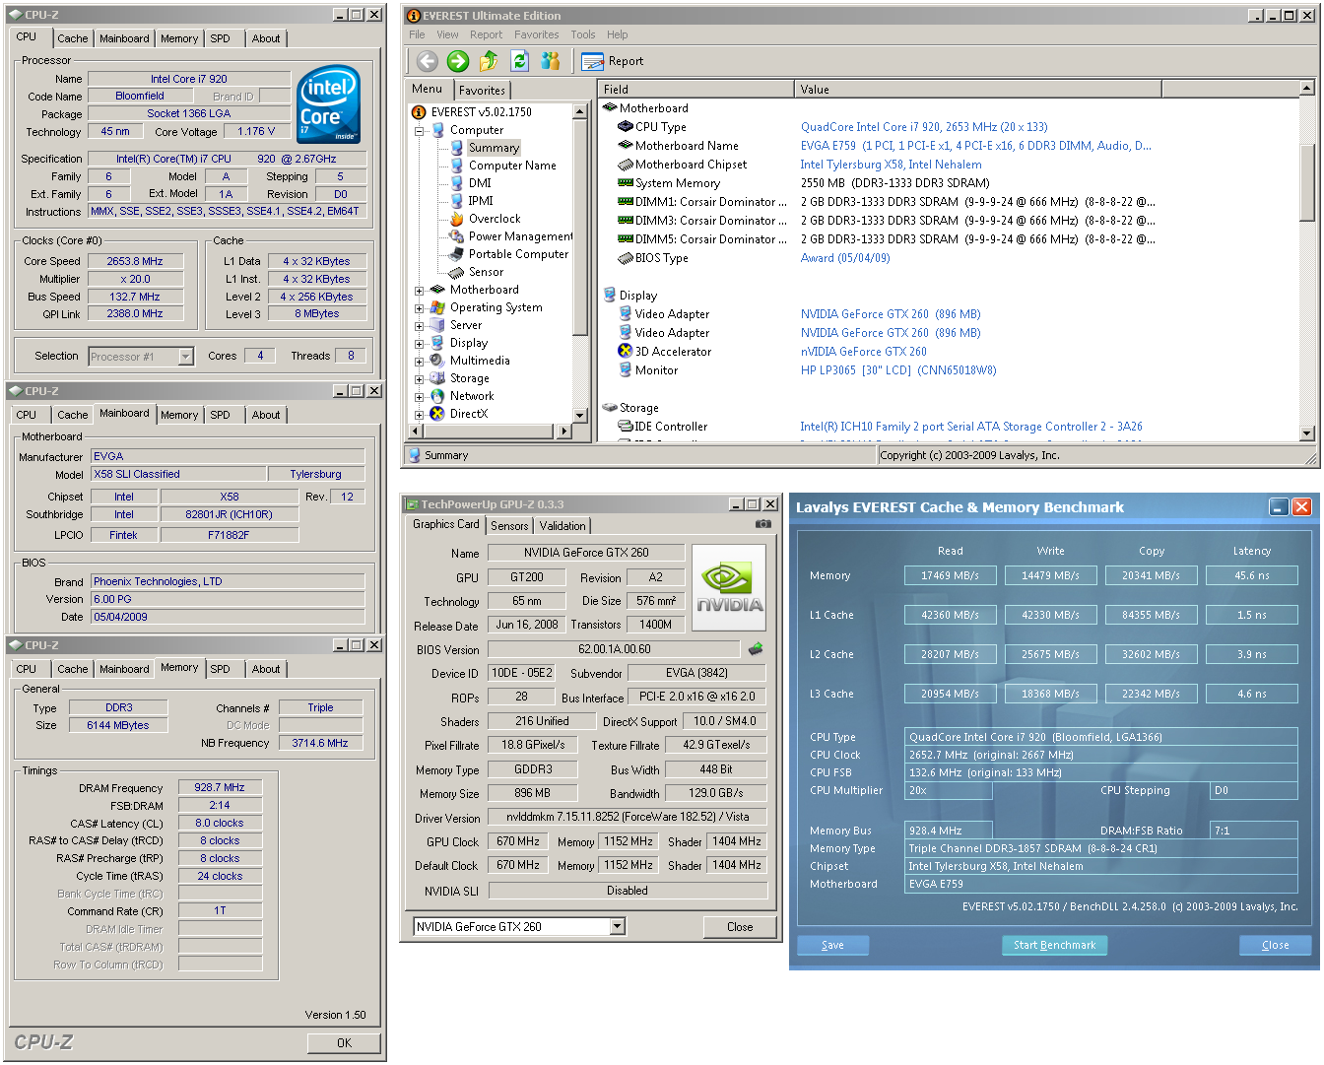
Task: Click the BIOS save chip icon in GPU-Z
Action: [x=756, y=649]
